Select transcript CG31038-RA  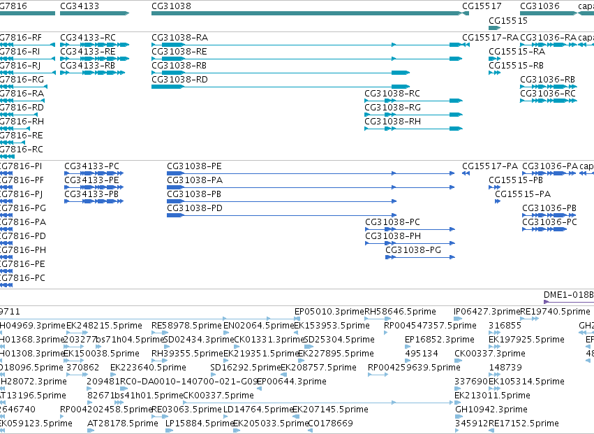307,45
